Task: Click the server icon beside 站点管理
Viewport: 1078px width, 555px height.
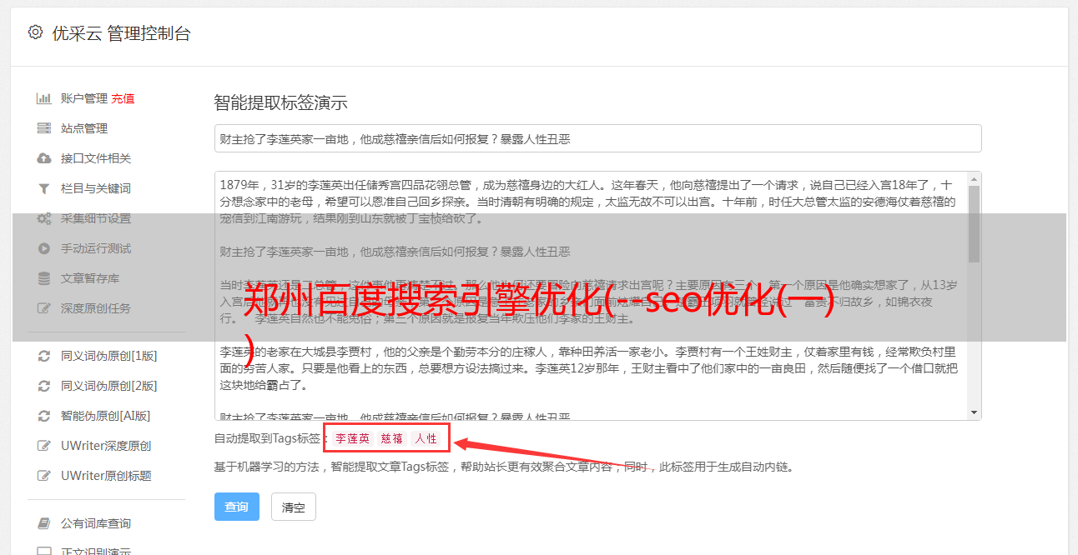Action: pos(44,128)
